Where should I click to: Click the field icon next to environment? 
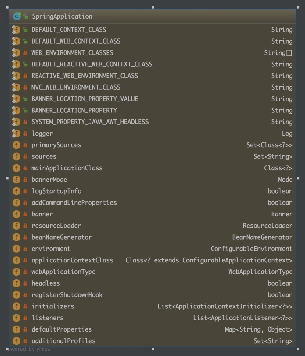[x=16, y=249]
